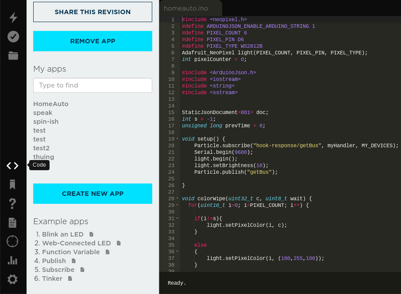The width and height of the screenshot is (401, 294).
Task: Collapse colorWipe fold arrow on line 28
Action: pyautogui.click(x=177, y=199)
